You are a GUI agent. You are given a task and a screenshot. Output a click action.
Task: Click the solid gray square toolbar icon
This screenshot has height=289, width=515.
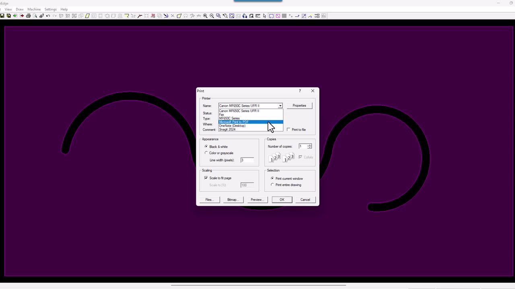click(284, 16)
